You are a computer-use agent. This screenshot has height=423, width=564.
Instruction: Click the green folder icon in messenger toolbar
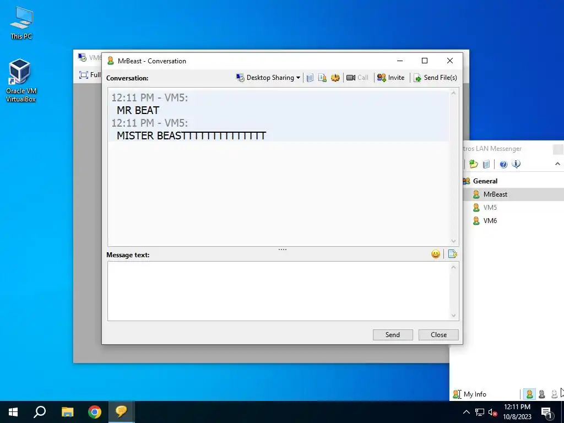coord(473,164)
